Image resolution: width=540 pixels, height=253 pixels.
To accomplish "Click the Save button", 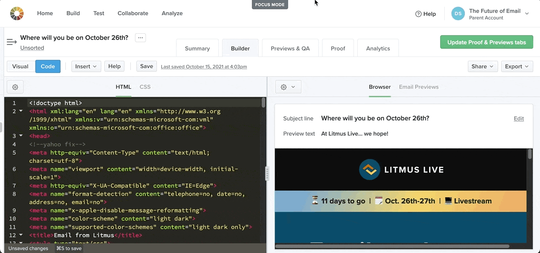I will pyautogui.click(x=146, y=66).
